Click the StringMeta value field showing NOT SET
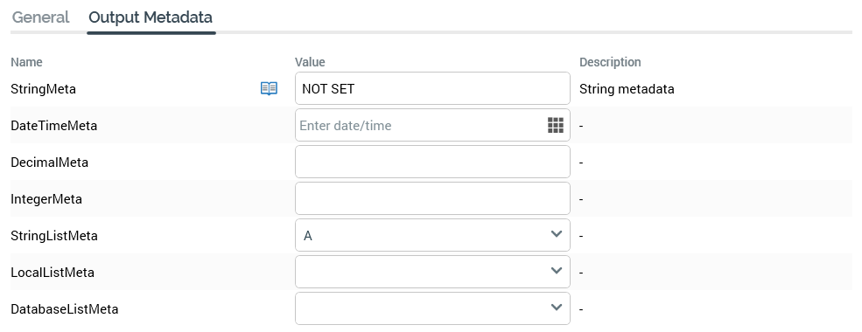The image size is (862, 332). click(432, 88)
